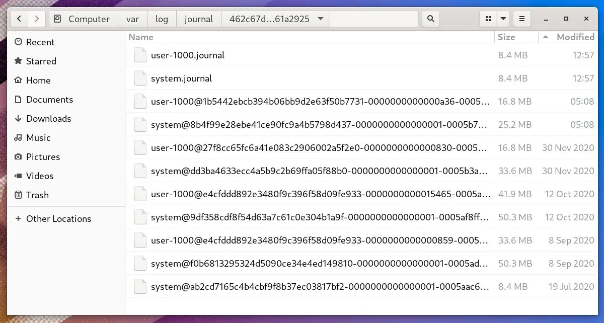Open Other Locations in the sidebar
This screenshot has width=604, height=323.
[66, 219]
